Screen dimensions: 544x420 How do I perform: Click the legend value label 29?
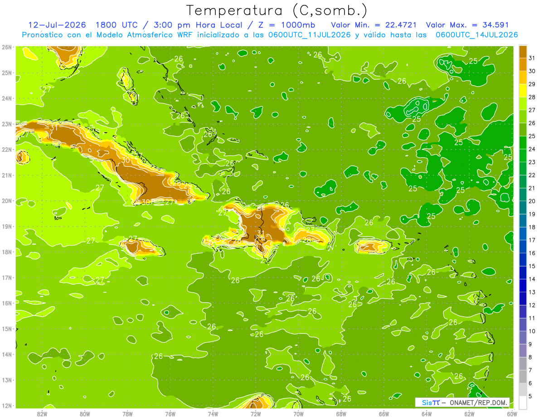pos(532,84)
